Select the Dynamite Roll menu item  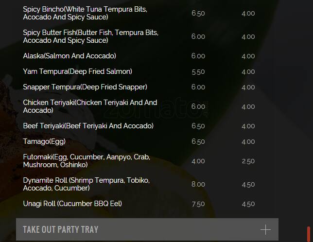click(x=86, y=184)
